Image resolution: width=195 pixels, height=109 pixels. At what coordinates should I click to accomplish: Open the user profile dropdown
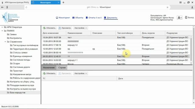[x=179, y=18]
